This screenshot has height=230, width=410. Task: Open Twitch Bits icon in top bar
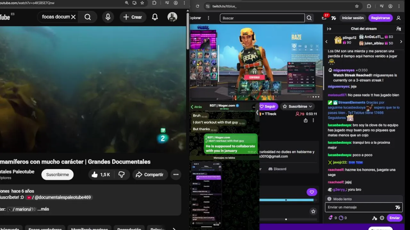coord(333,18)
